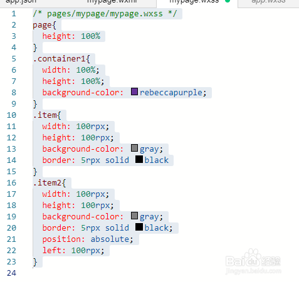Click width: 100%; on line 6
299x282 pixels.
pyautogui.click(x=71, y=70)
